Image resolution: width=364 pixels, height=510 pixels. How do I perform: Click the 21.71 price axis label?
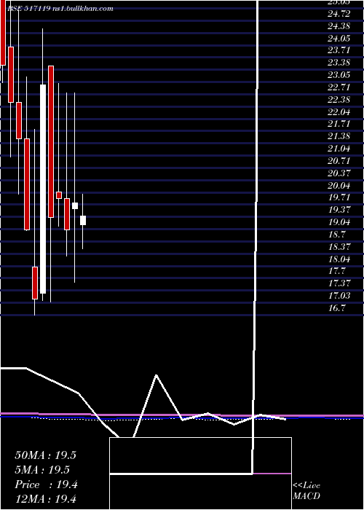[339, 124]
